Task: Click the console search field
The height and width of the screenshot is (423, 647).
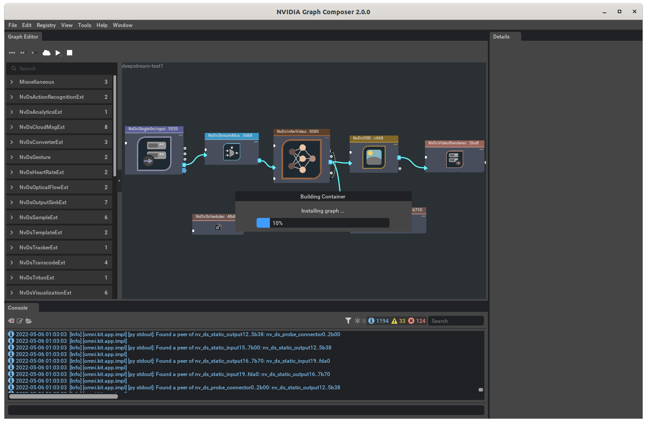Action: (x=455, y=321)
